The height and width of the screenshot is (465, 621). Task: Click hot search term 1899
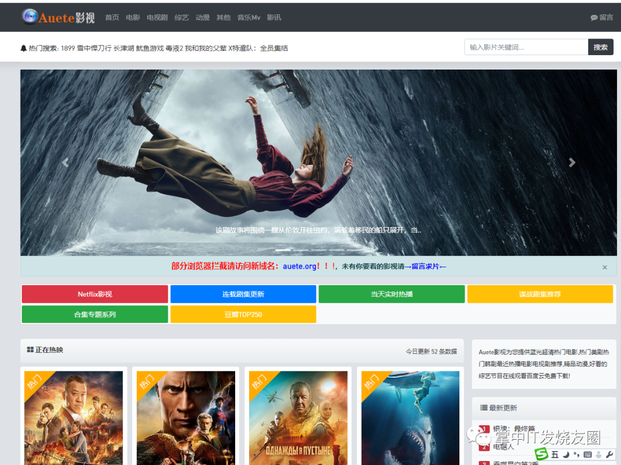coord(68,48)
